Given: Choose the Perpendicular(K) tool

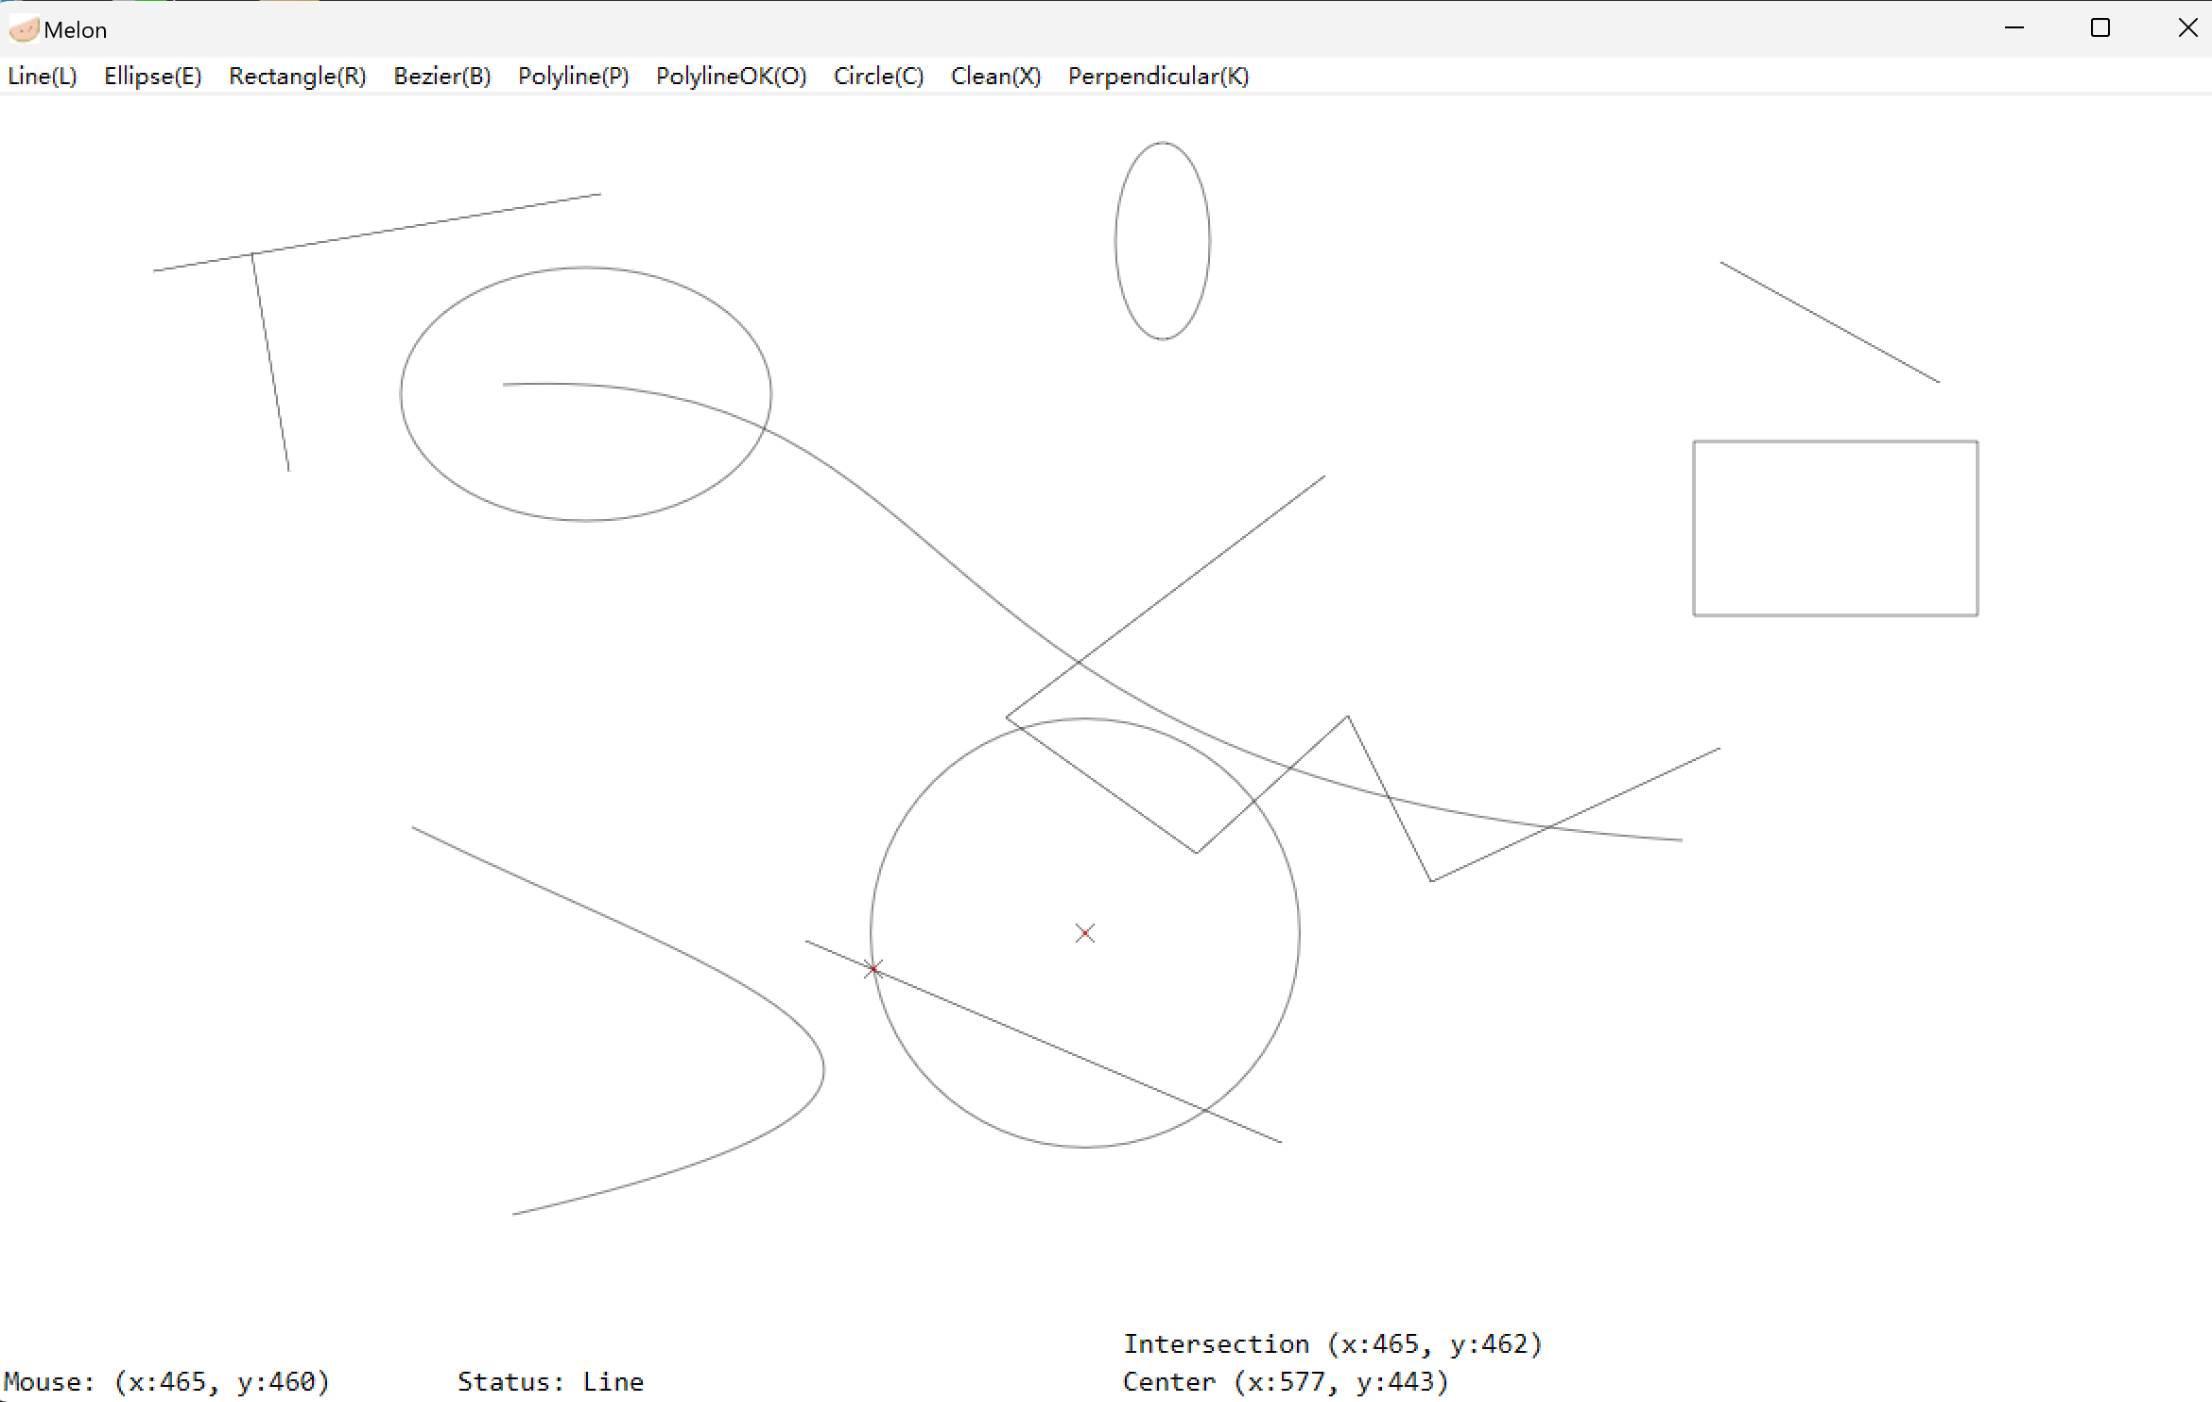Looking at the screenshot, I should (1159, 77).
